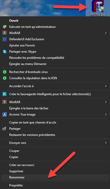Image resolution: width=110 pixels, height=189 pixels.
Task: Click the shield icon for run as administrator
Action: 5,27
